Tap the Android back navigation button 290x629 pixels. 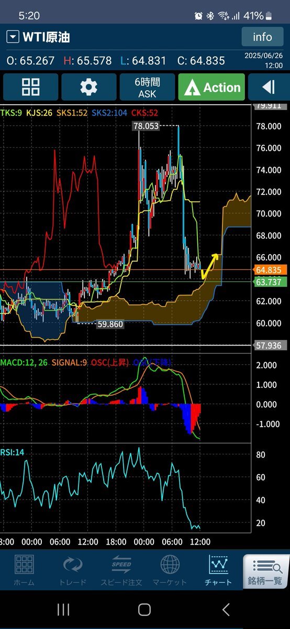coord(226,609)
